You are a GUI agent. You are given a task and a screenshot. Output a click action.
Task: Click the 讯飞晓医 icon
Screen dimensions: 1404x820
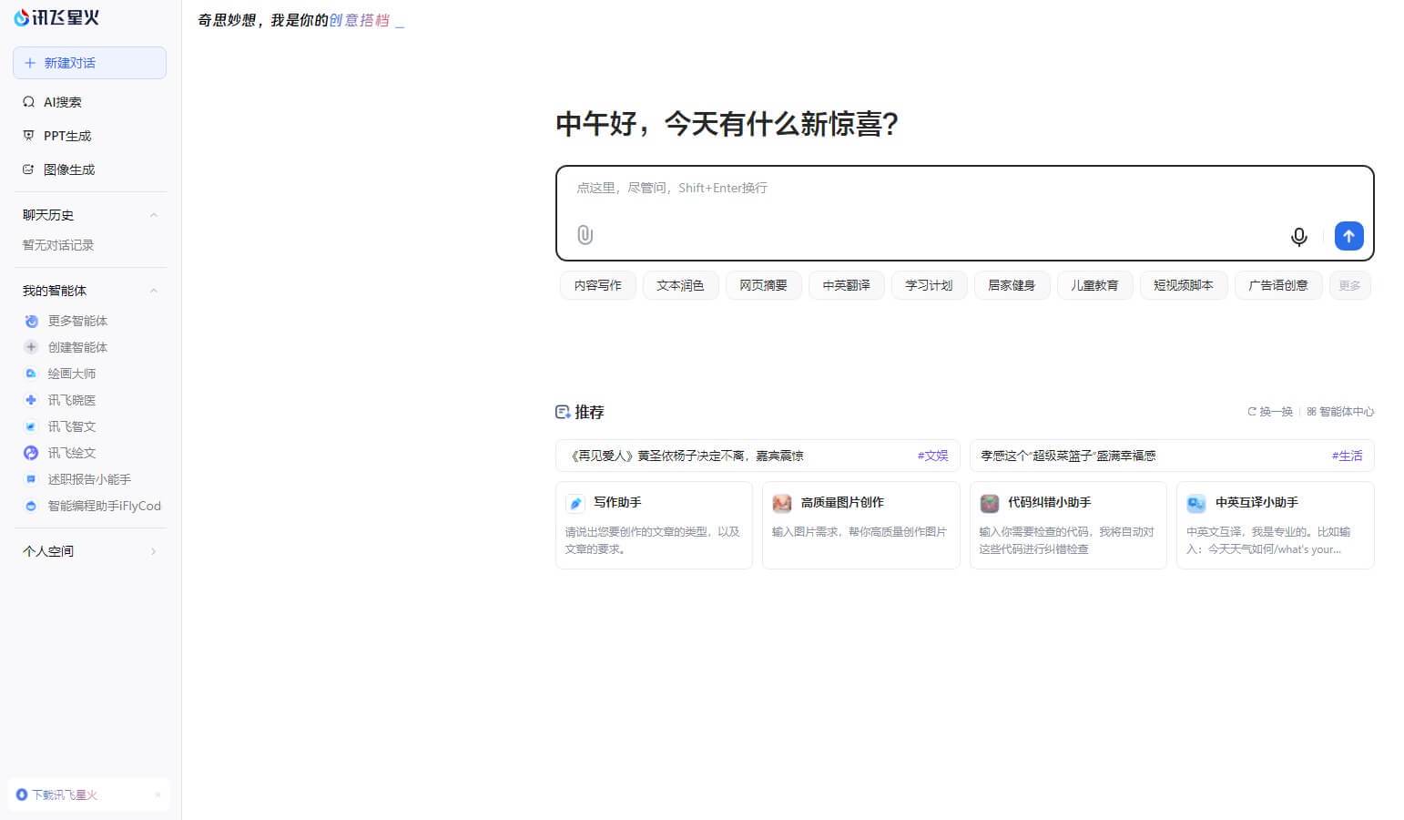[x=31, y=400]
